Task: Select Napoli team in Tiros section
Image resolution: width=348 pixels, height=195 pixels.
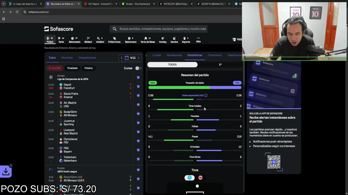Action: (189, 178)
